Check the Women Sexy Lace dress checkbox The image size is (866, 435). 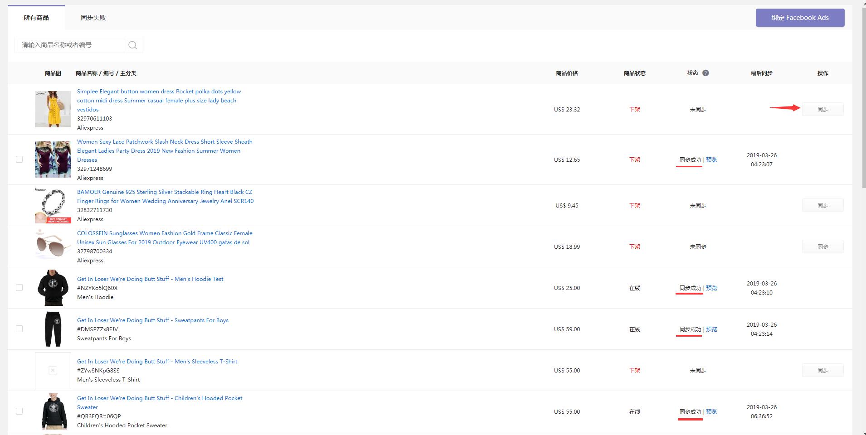pyautogui.click(x=19, y=159)
